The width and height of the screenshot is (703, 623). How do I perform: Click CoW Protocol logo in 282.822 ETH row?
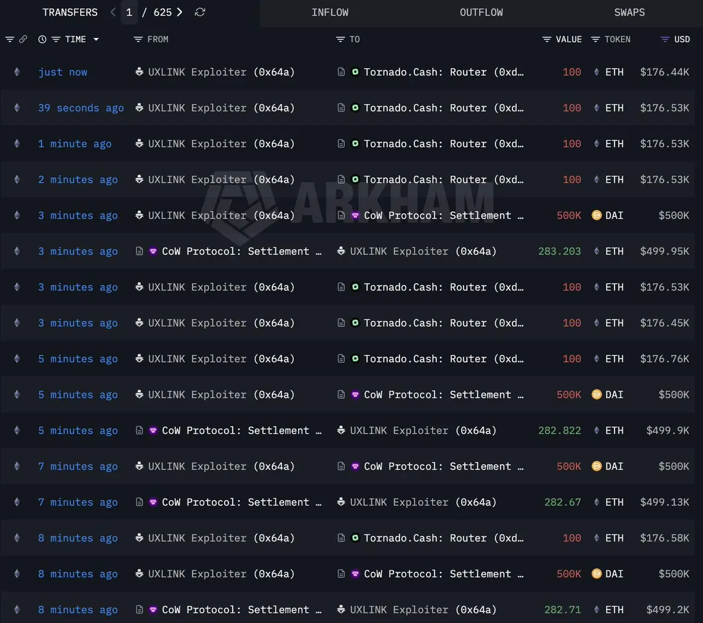click(x=153, y=430)
